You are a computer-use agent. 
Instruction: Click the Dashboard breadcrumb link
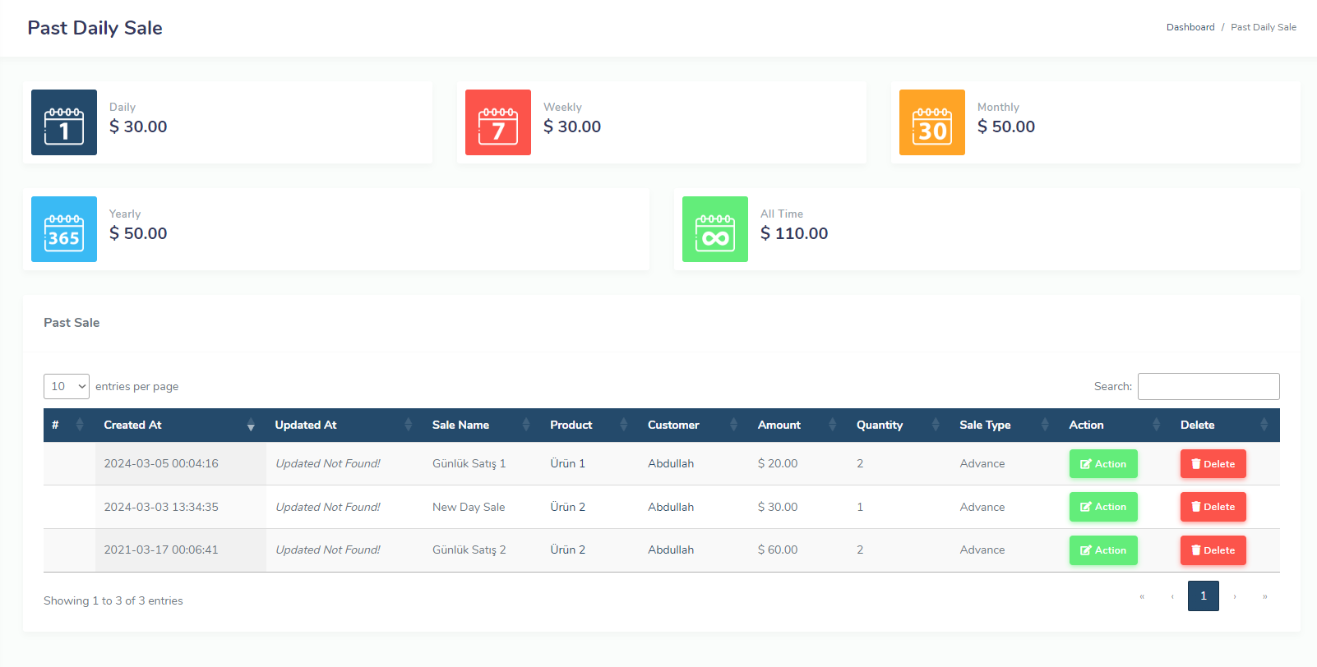tap(1190, 27)
